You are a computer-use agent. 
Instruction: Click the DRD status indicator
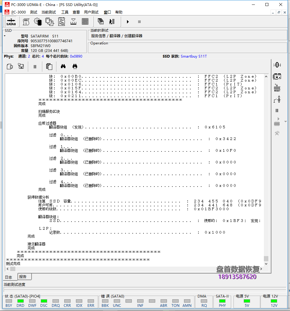(20, 301)
